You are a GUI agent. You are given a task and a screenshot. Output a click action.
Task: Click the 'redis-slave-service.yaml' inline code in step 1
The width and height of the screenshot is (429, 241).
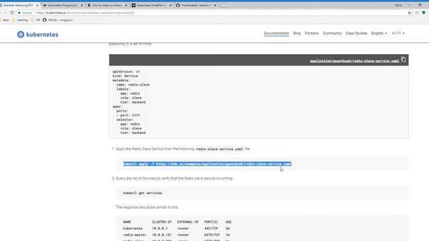(x=219, y=149)
